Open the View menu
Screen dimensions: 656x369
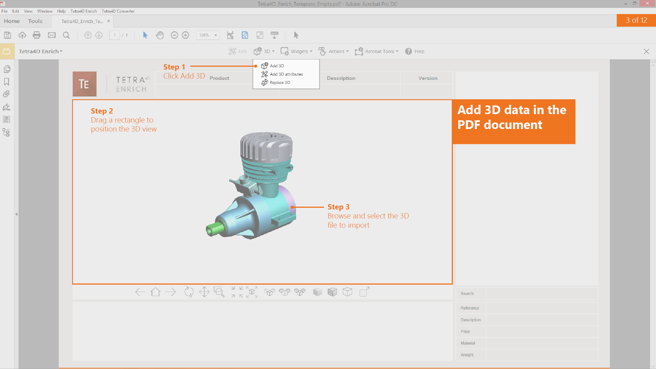click(x=28, y=11)
